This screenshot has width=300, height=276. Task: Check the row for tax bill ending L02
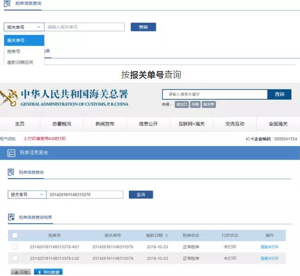pos(15,258)
